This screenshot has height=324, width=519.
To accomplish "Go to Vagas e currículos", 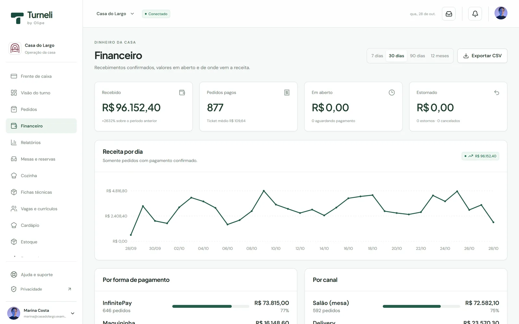I will 41,209.
